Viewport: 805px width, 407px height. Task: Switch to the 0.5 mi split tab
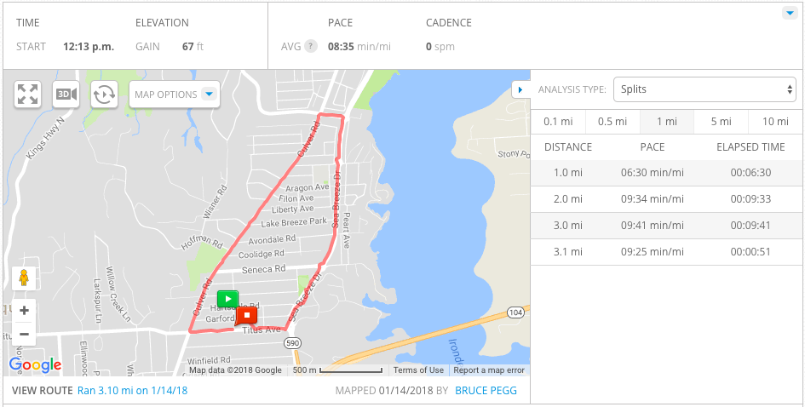(x=612, y=122)
